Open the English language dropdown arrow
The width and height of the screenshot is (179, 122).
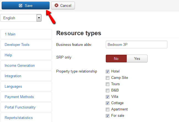pyautogui.click(x=39, y=18)
